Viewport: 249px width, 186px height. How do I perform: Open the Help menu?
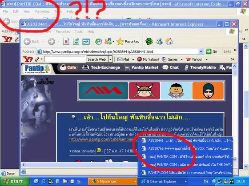(91, 31)
